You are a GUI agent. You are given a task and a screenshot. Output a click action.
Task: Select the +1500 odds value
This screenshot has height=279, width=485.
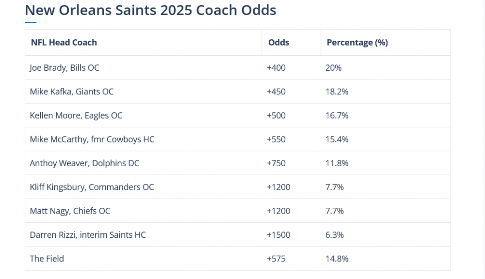tap(278, 235)
